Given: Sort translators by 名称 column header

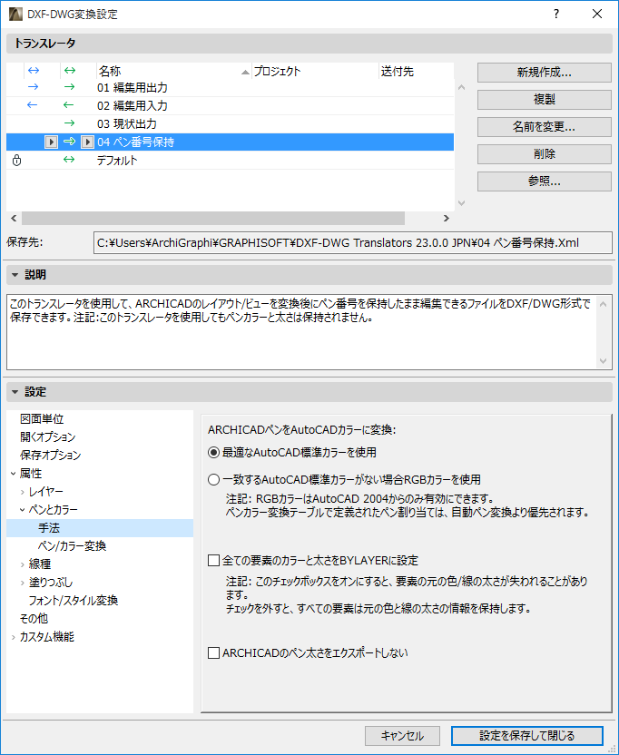Looking at the screenshot, I should pyautogui.click(x=174, y=72).
